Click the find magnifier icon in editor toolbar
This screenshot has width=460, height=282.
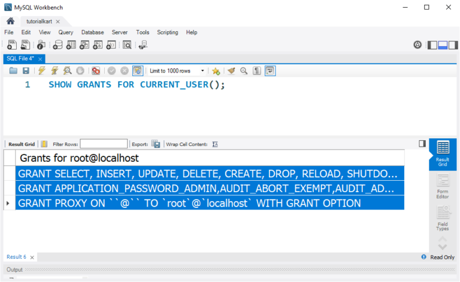[x=244, y=71]
